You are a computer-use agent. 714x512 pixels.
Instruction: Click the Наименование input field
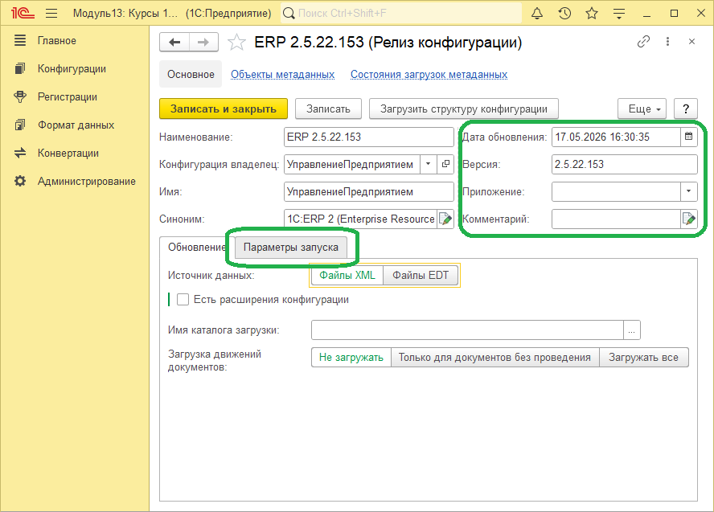click(x=369, y=137)
